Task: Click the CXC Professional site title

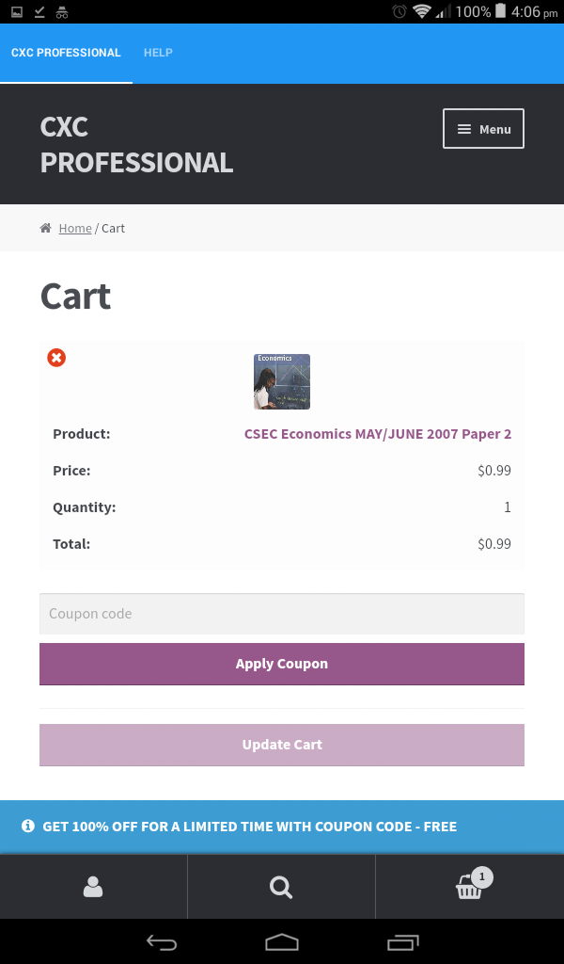Action: coord(136,144)
